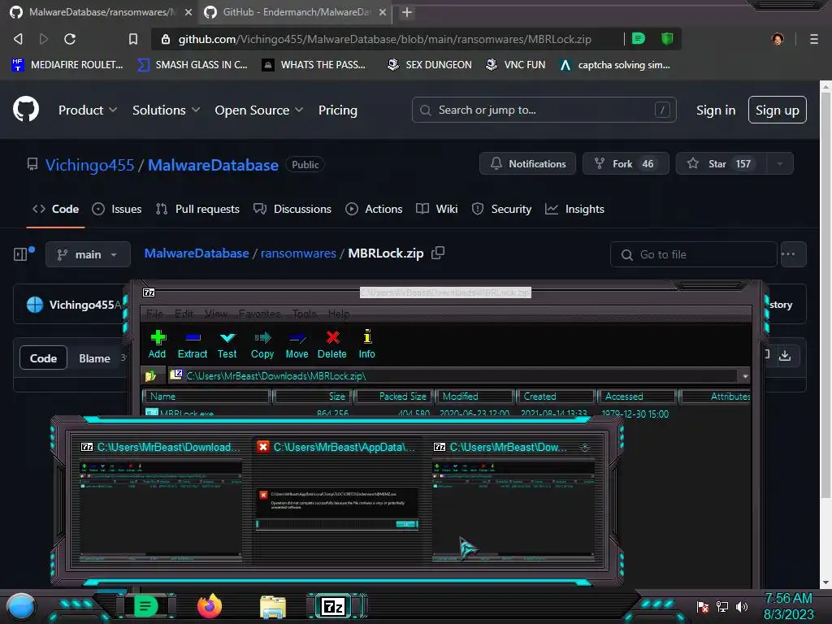Reload the page with refresh icon
832x624 pixels.
[x=70, y=39]
